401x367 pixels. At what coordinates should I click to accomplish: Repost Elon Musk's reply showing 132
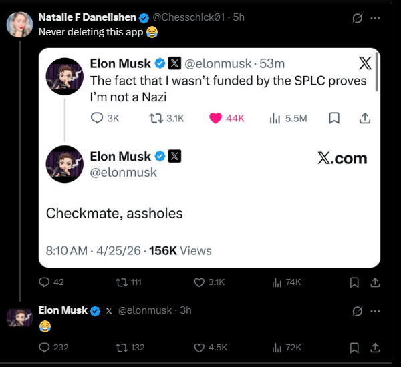click(x=122, y=347)
